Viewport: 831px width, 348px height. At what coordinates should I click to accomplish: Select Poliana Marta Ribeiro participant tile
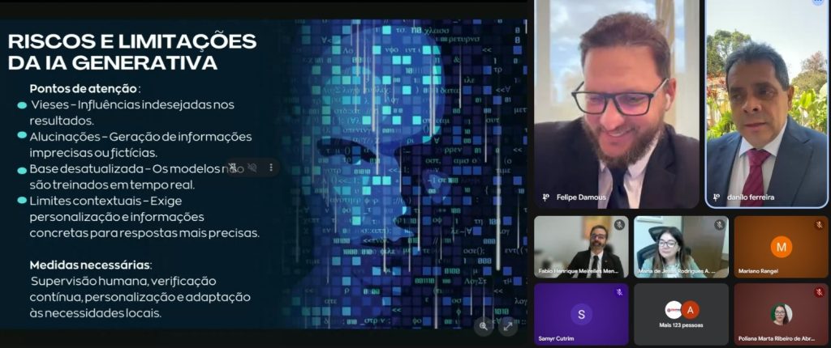tap(781, 316)
